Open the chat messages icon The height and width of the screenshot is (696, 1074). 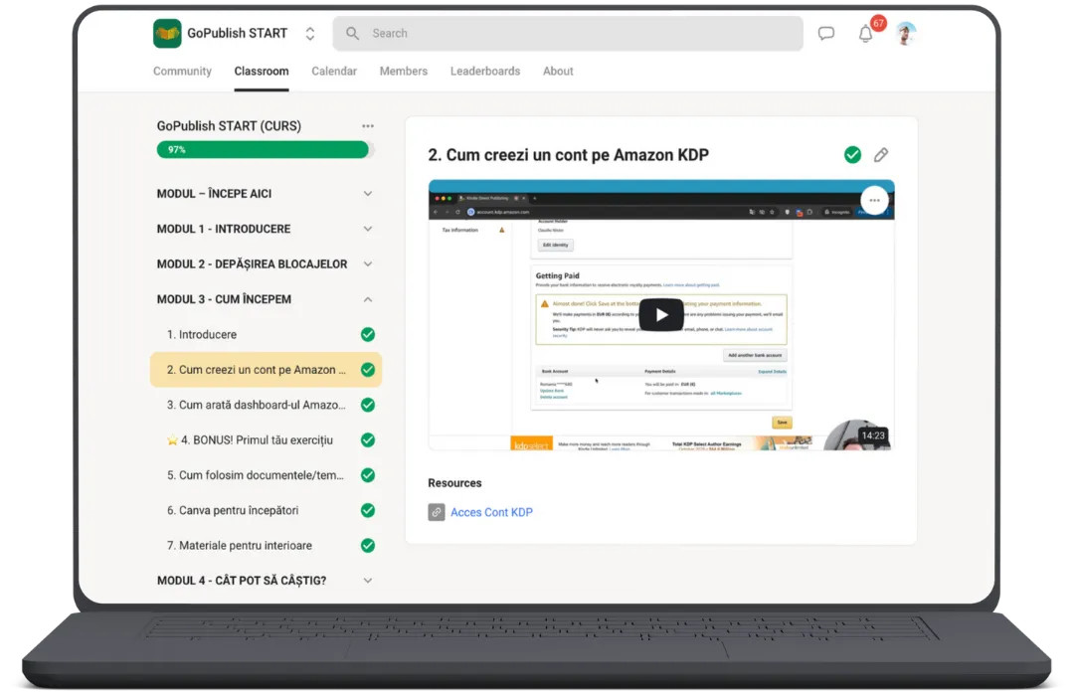[x=826, y=33]
